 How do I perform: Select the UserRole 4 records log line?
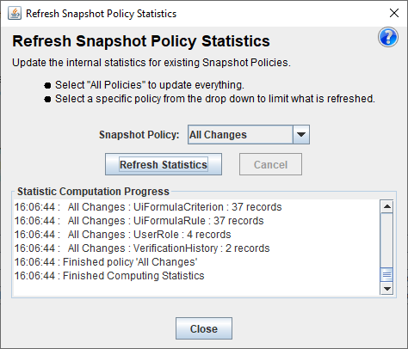pos(123,235)
